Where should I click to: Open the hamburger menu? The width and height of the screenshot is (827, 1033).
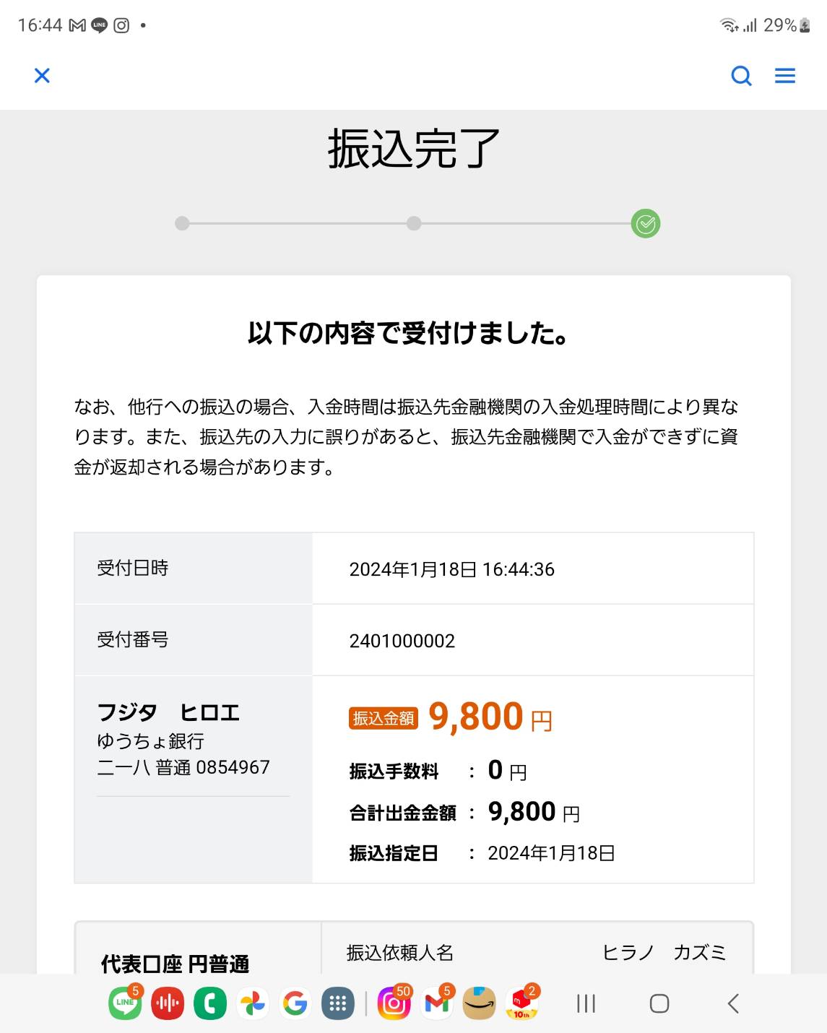tap(785, 75)
